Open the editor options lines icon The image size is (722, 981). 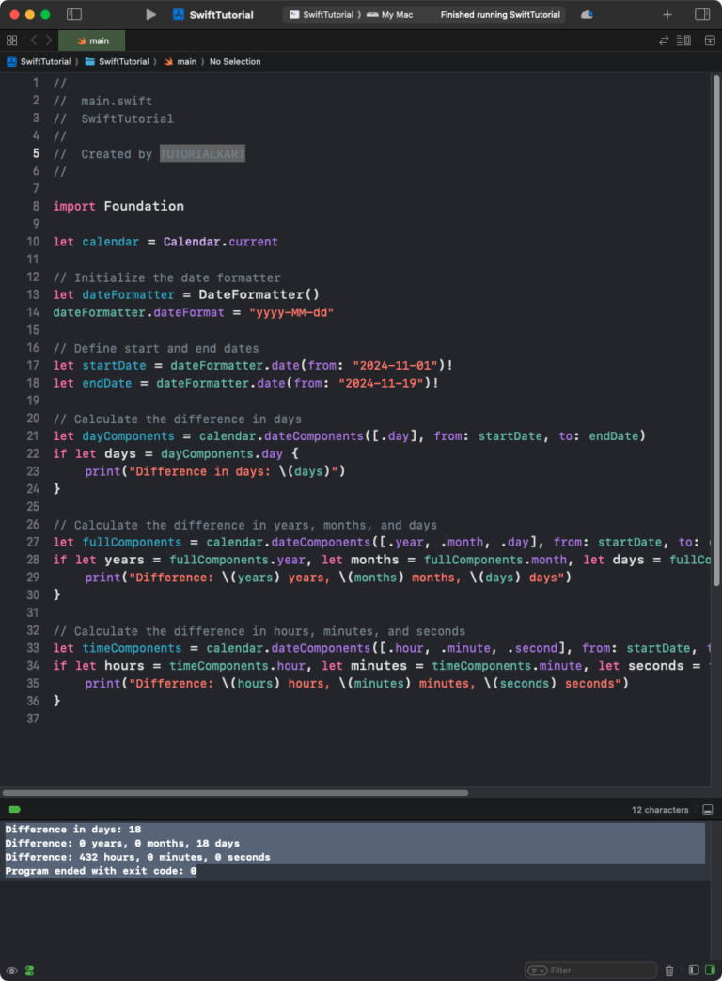pos(683,40)
